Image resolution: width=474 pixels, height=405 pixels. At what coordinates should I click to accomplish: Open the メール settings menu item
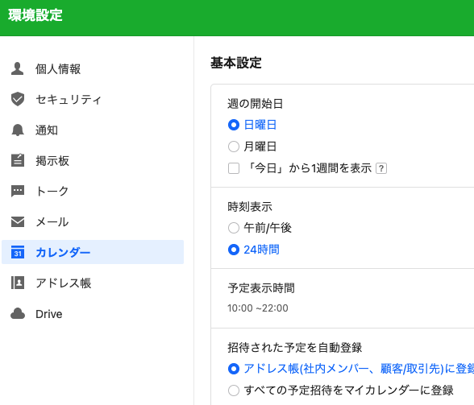93,221
